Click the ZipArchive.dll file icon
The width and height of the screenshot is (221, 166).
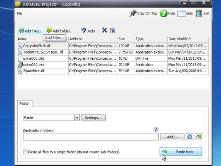(20, 71)
